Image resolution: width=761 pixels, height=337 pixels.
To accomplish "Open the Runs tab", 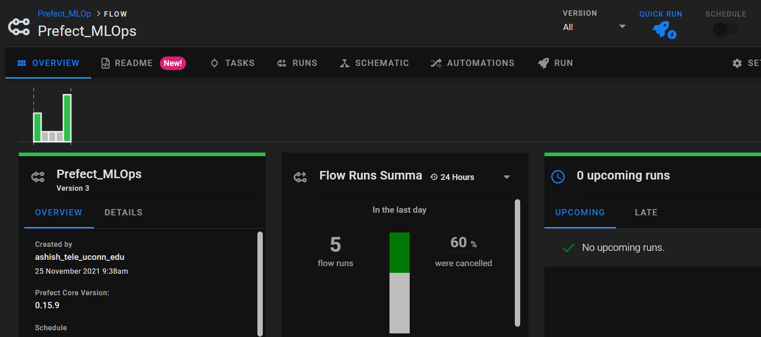I will tap(297, 63).
